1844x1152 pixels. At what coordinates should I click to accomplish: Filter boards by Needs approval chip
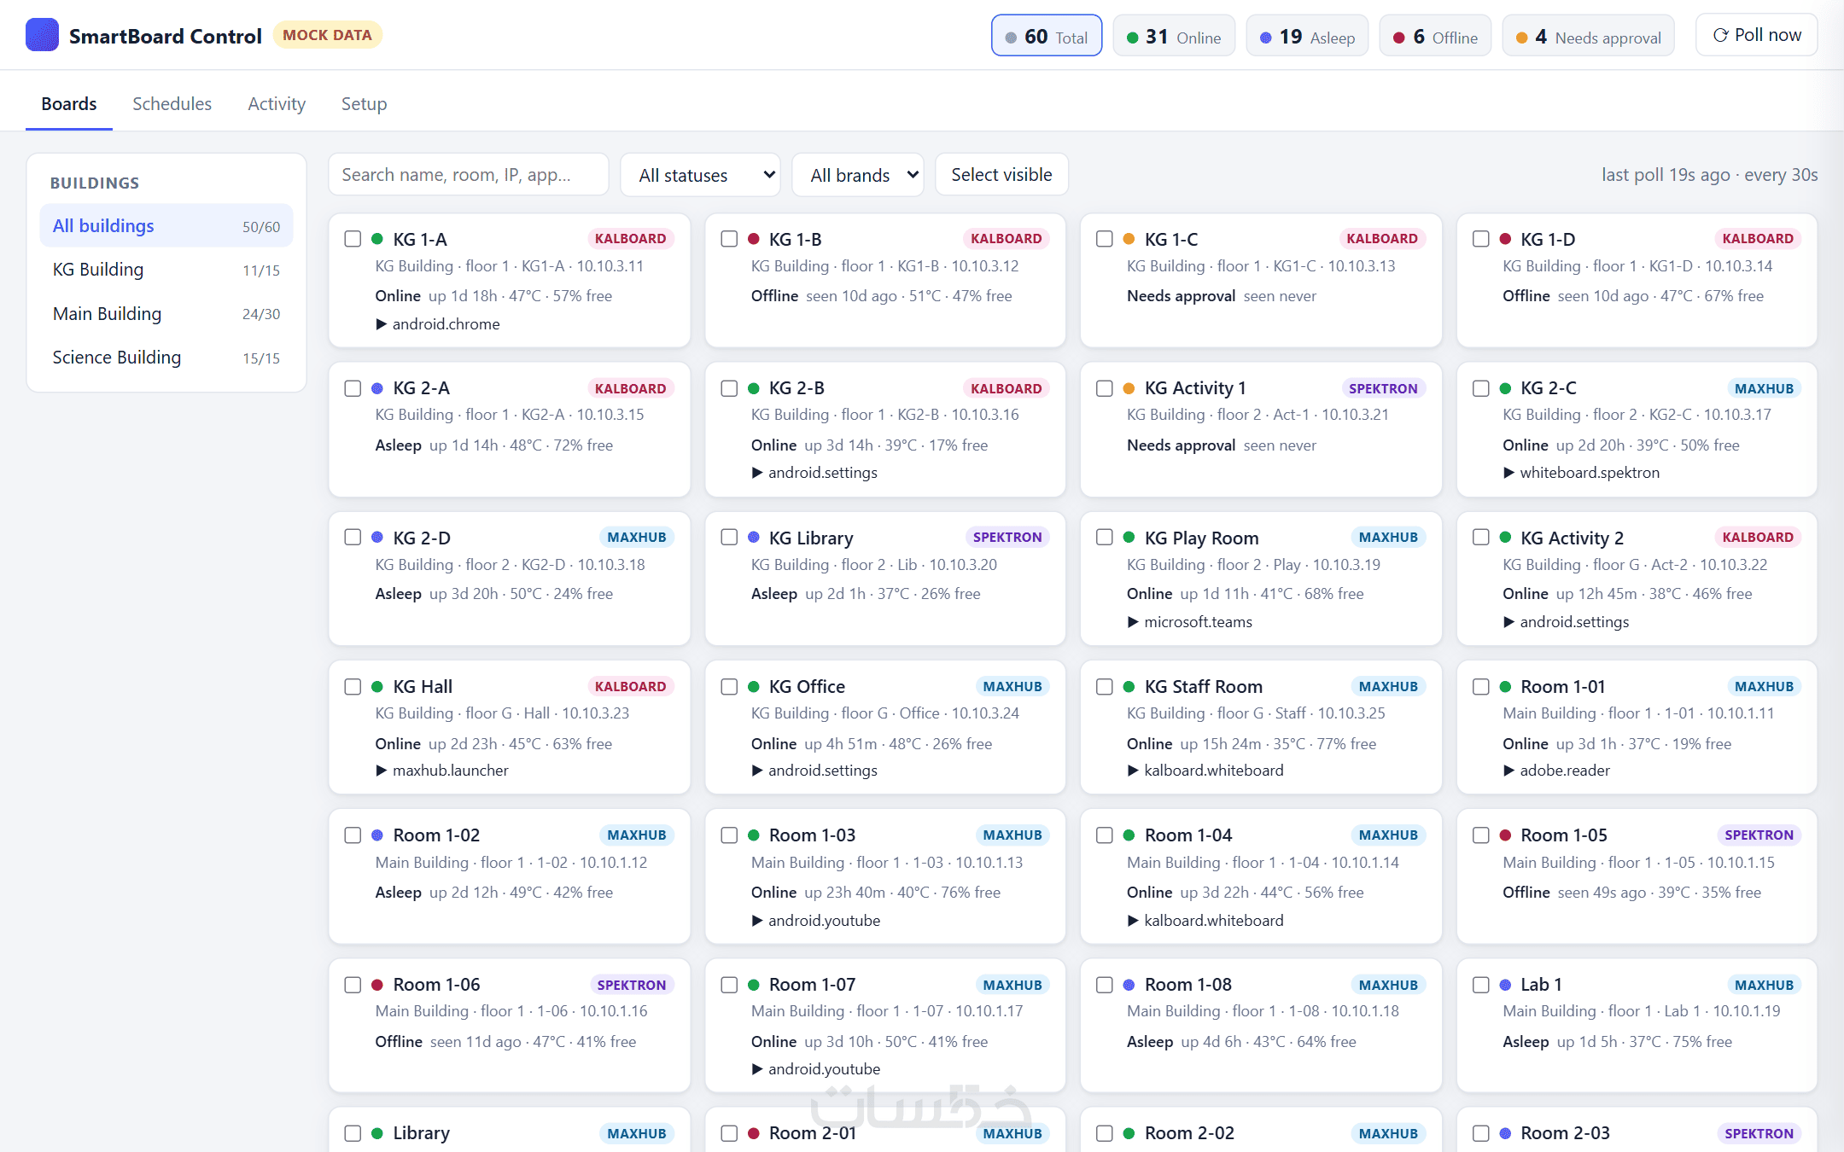coord(1588,36)
